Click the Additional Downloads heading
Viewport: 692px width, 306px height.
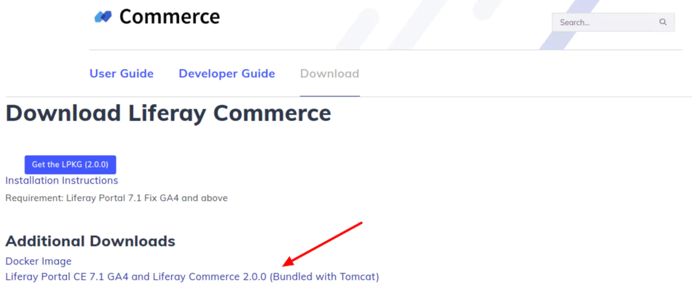(90, 241)
